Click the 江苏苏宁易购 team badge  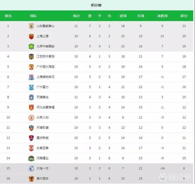(31, 56)
